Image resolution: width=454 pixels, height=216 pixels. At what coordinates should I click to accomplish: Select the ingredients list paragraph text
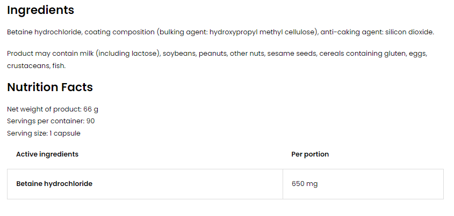click(221, 32)
